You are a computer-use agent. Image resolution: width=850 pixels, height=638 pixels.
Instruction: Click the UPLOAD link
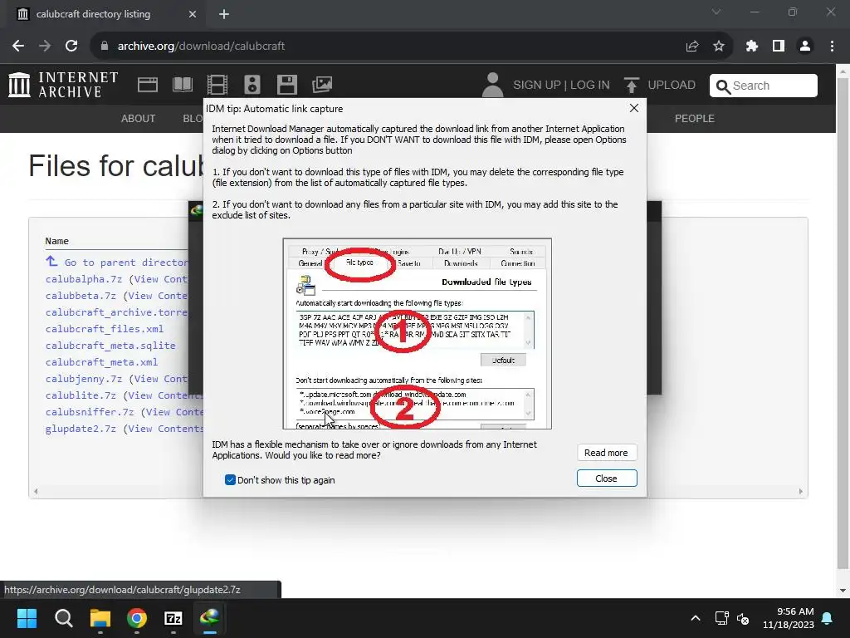pyautogui.click(x=672, y=86)
